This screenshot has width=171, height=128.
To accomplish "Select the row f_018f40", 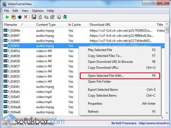I will pyautogui.click(x=83, y=41).
